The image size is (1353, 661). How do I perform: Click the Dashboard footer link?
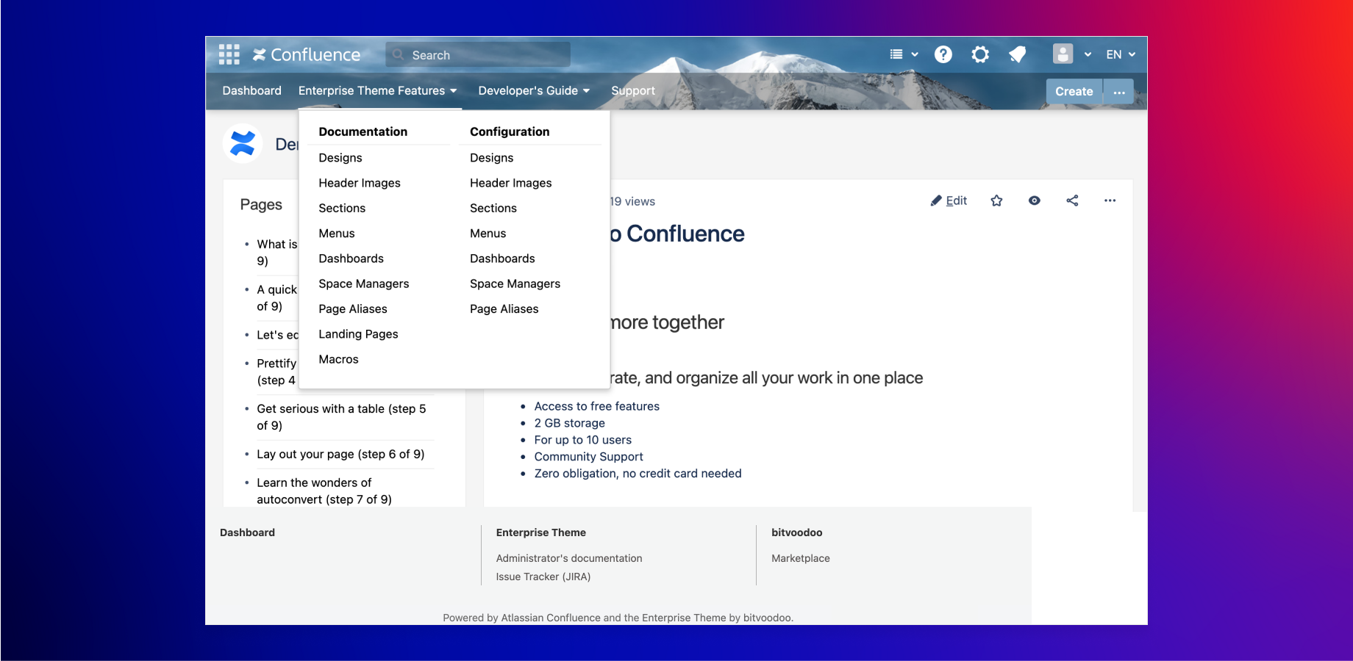pyautogui.click(x=247, y=532)
